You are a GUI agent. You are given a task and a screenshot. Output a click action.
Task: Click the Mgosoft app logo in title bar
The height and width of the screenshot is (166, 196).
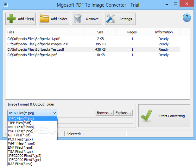pyautogui.click(x=5, y=5)
